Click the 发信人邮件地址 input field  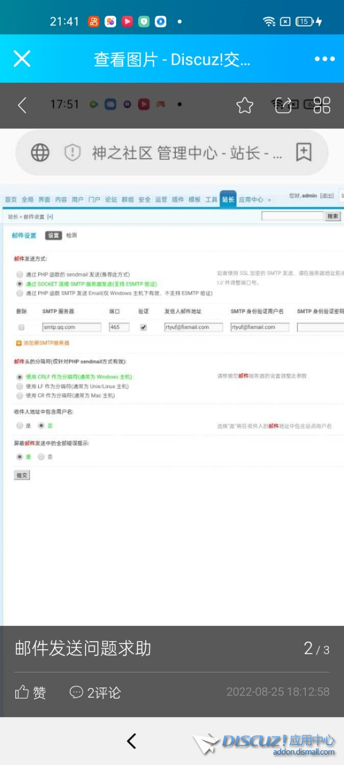(193, 327)
